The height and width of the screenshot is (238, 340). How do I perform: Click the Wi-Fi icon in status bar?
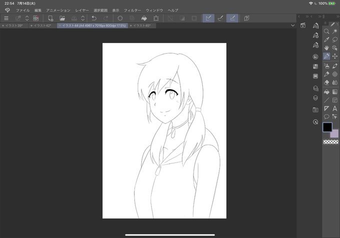[310, 4]
